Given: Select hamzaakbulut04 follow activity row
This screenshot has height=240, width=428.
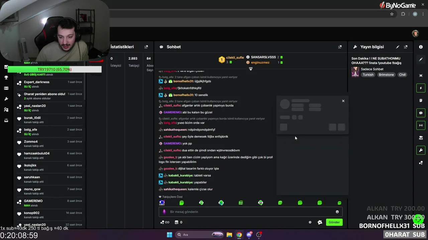Looking at the screenshot, I should pyautogui.click(x=49, y=156).
